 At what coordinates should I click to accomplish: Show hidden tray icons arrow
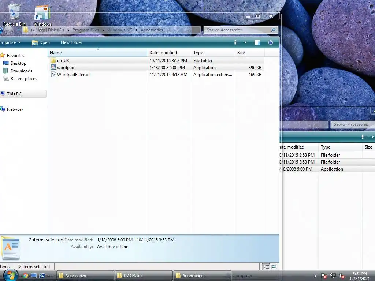[315, 276]
